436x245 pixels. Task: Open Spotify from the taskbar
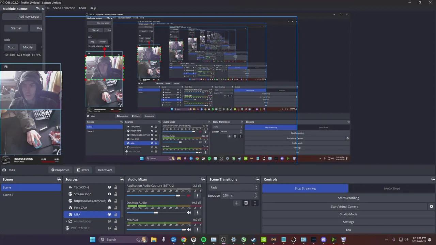click(204, 240)
